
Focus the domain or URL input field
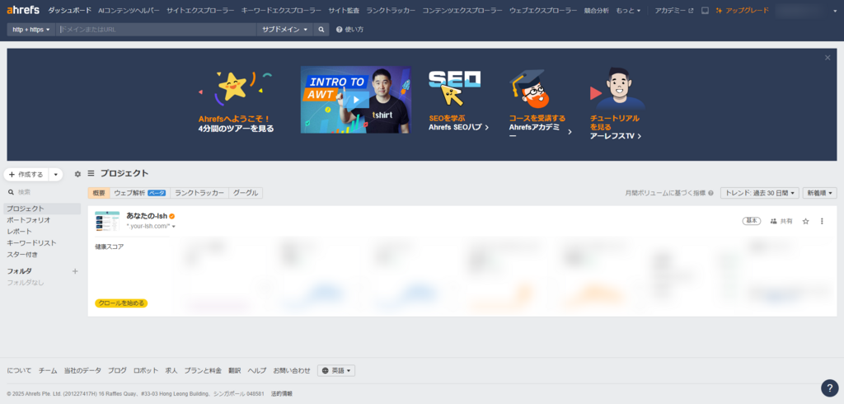click(156, 30)
